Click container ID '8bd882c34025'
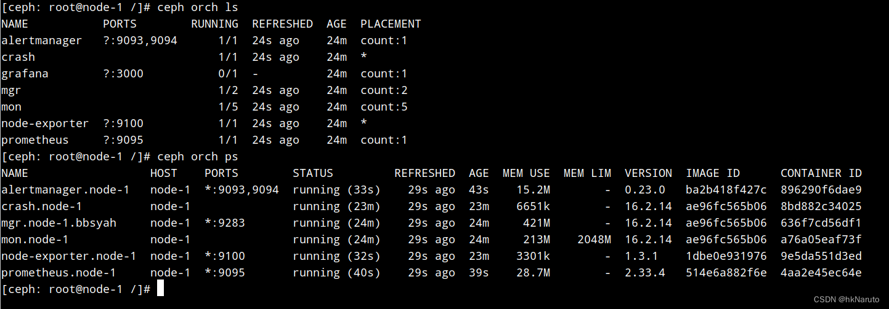This screenshot has width=889, height=309. click(821, 206)
